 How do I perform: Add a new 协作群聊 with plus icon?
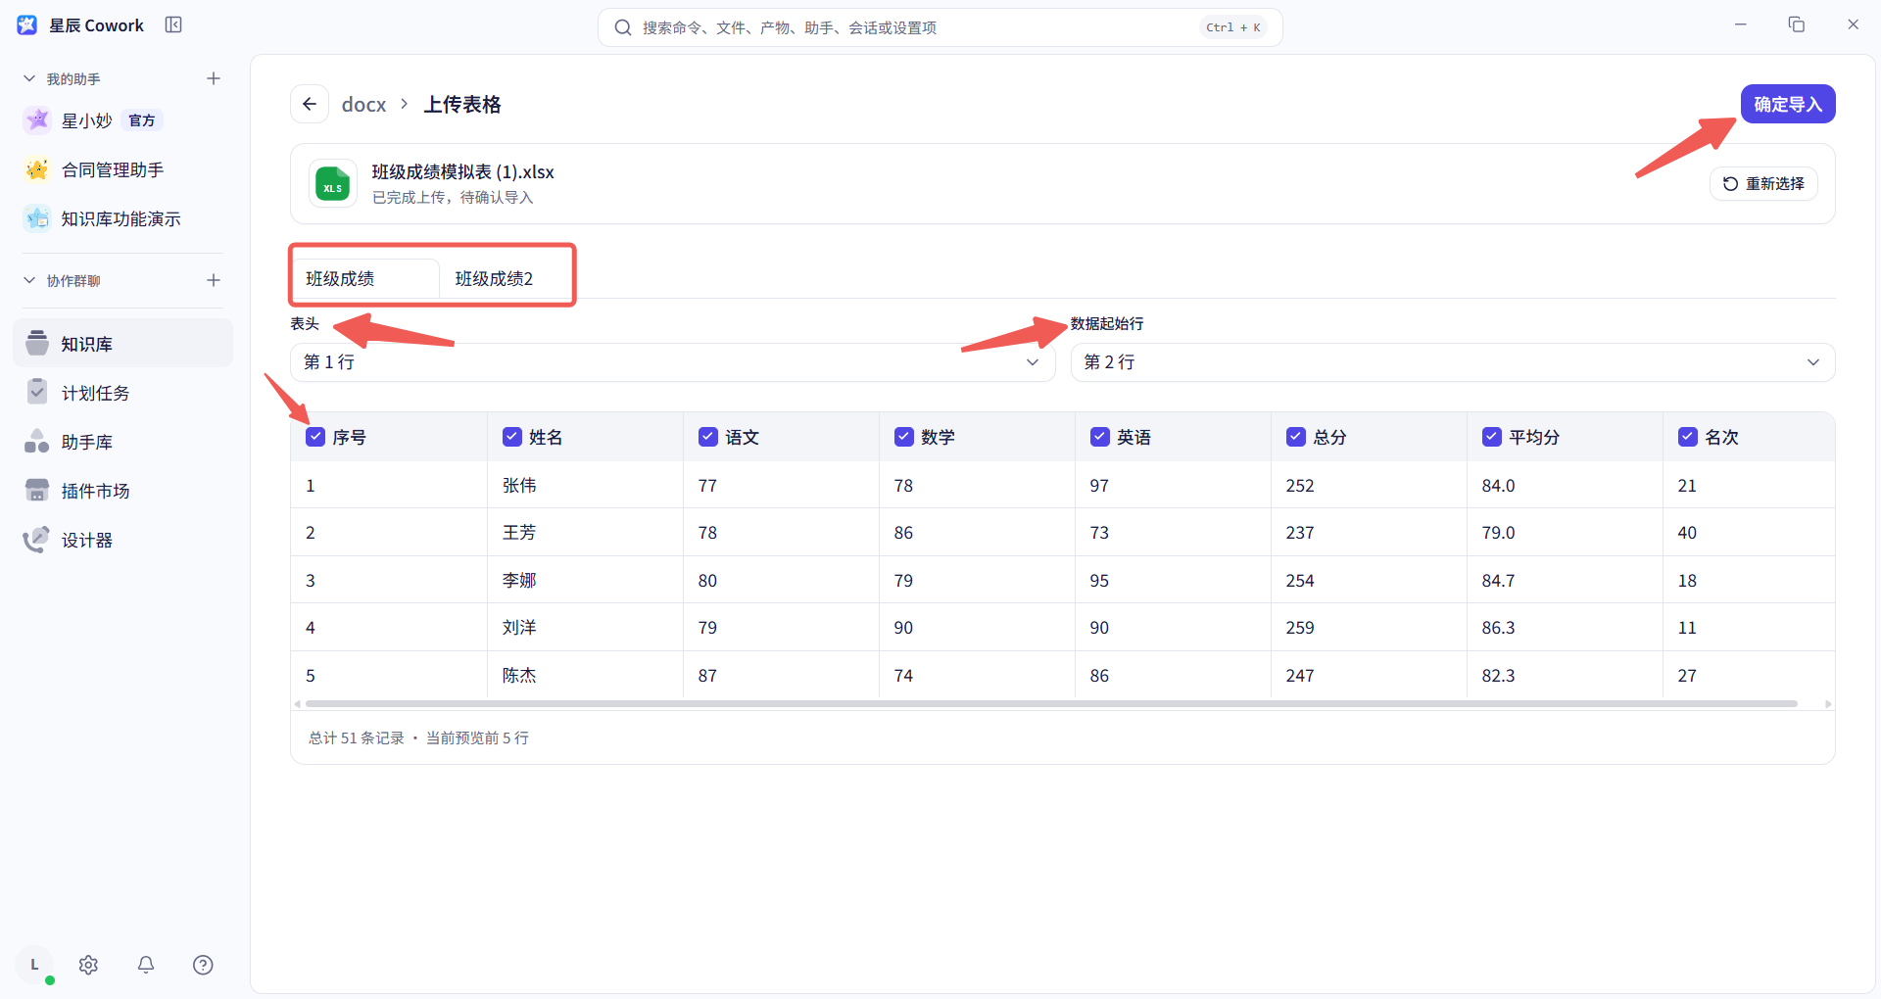[x=214, y=280]
